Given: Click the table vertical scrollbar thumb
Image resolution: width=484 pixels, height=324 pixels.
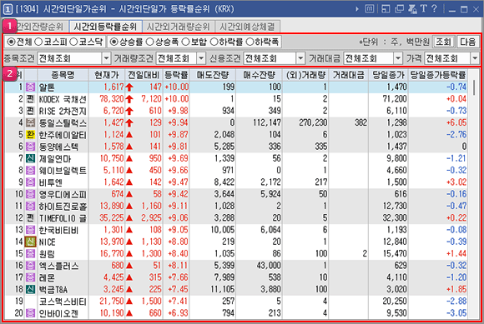Looking at the screenshot, I should [x=475, y=87].
